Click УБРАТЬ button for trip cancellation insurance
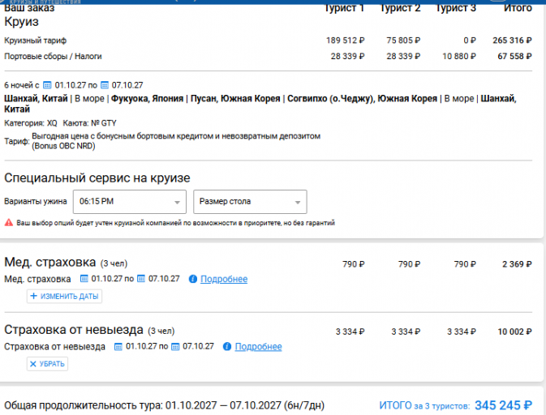The width and height of the screenshot is (546, 415). click(47, 364)
